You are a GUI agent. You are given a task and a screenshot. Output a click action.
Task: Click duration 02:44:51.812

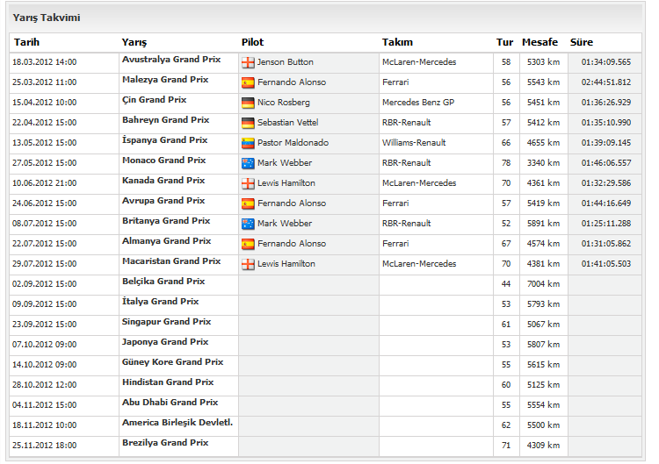pyautogui.click(x=606, y=82)
